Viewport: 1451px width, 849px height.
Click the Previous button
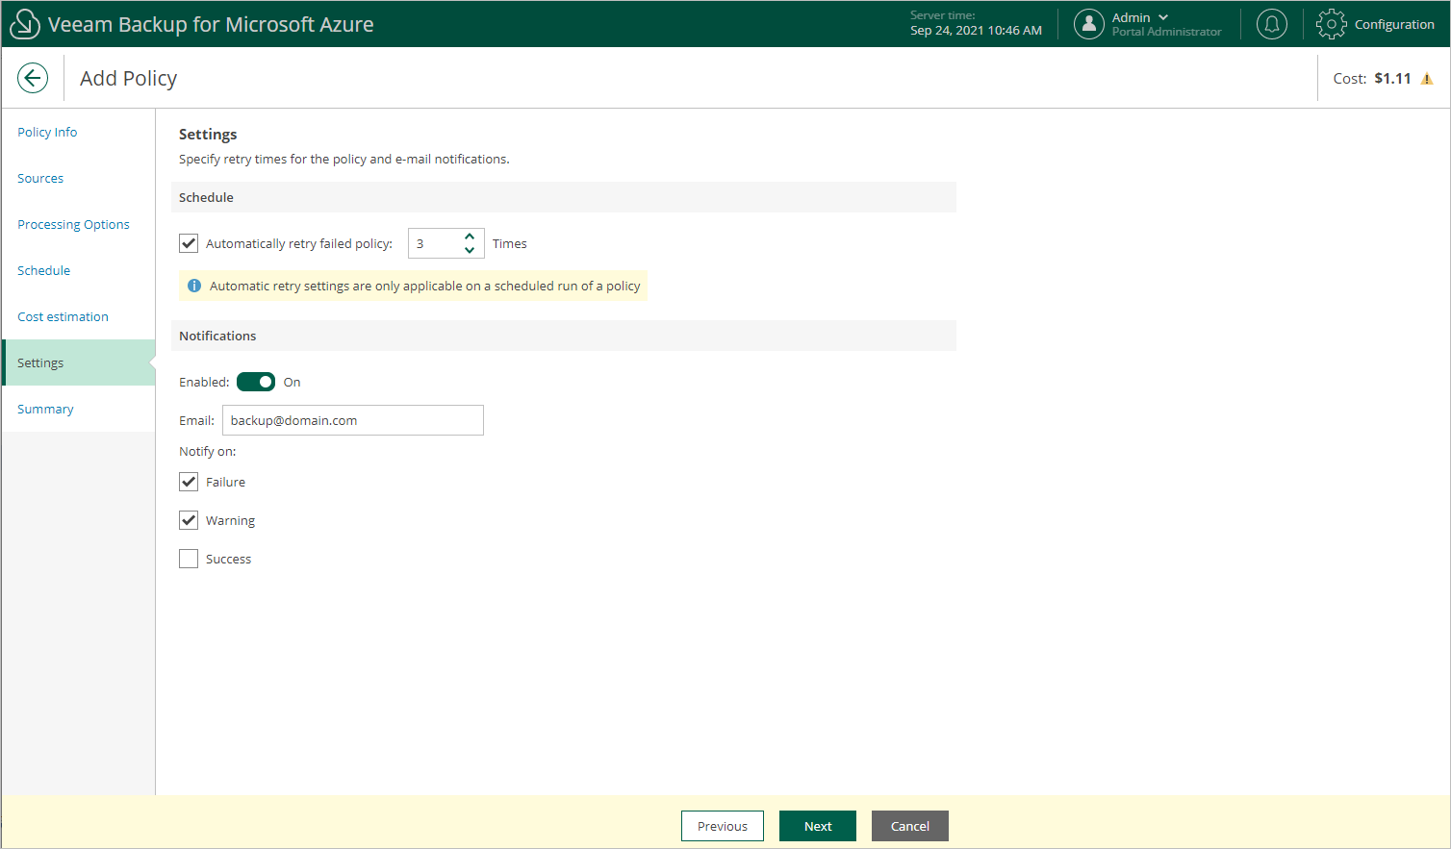[x=723, y=826]
